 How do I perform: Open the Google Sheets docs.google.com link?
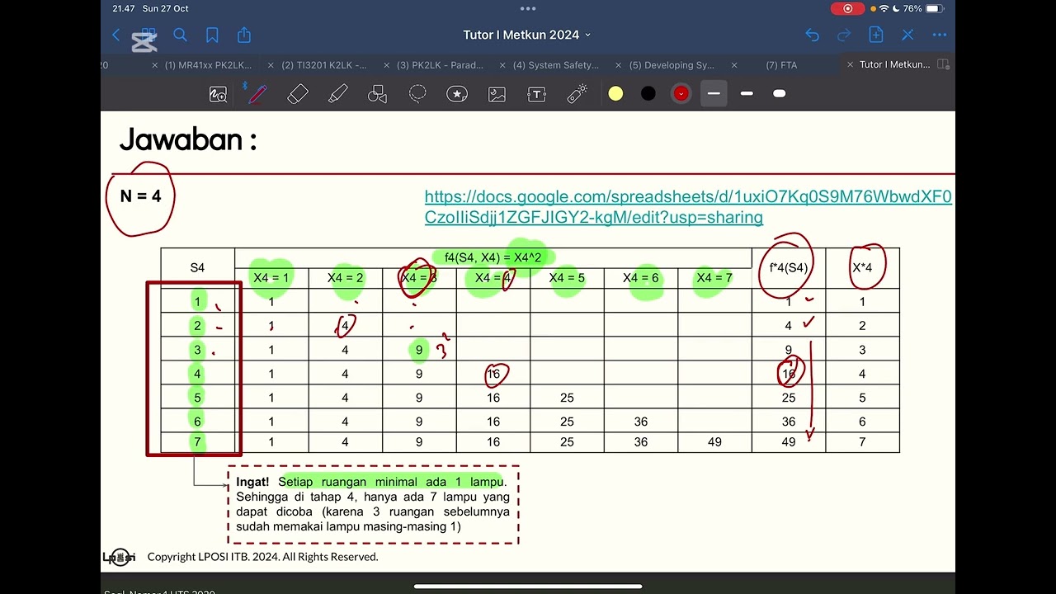(688, 207)
